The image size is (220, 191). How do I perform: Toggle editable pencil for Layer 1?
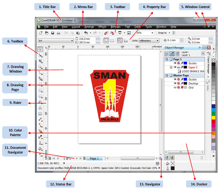[x=182, y=67]
